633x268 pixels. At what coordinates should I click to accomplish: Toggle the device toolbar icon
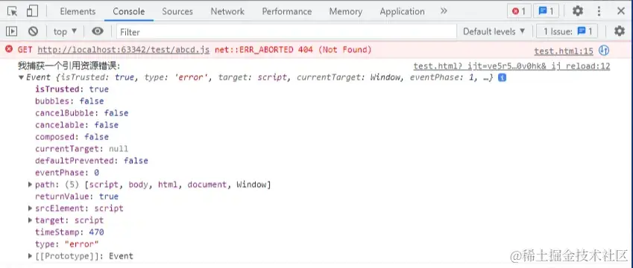pyautogui.click(x=32, y=11)
